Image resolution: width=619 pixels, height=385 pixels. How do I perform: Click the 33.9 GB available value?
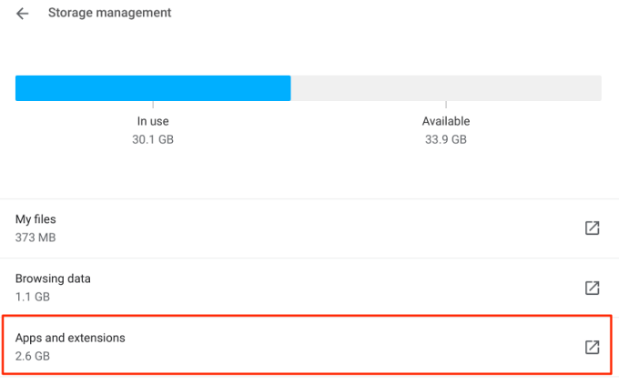[446, 140]
